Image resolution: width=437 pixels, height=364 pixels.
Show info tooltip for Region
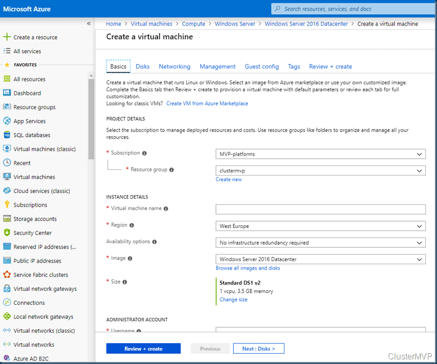click(132, 225)
